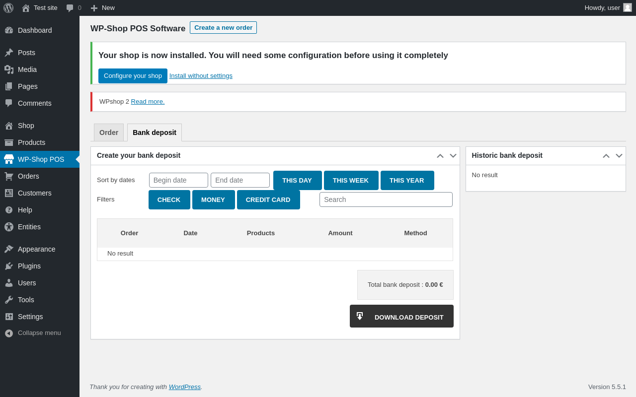The image size is (636, 397).
Task: Click the Collapse menu label
Action: click(x=39, y=333)
